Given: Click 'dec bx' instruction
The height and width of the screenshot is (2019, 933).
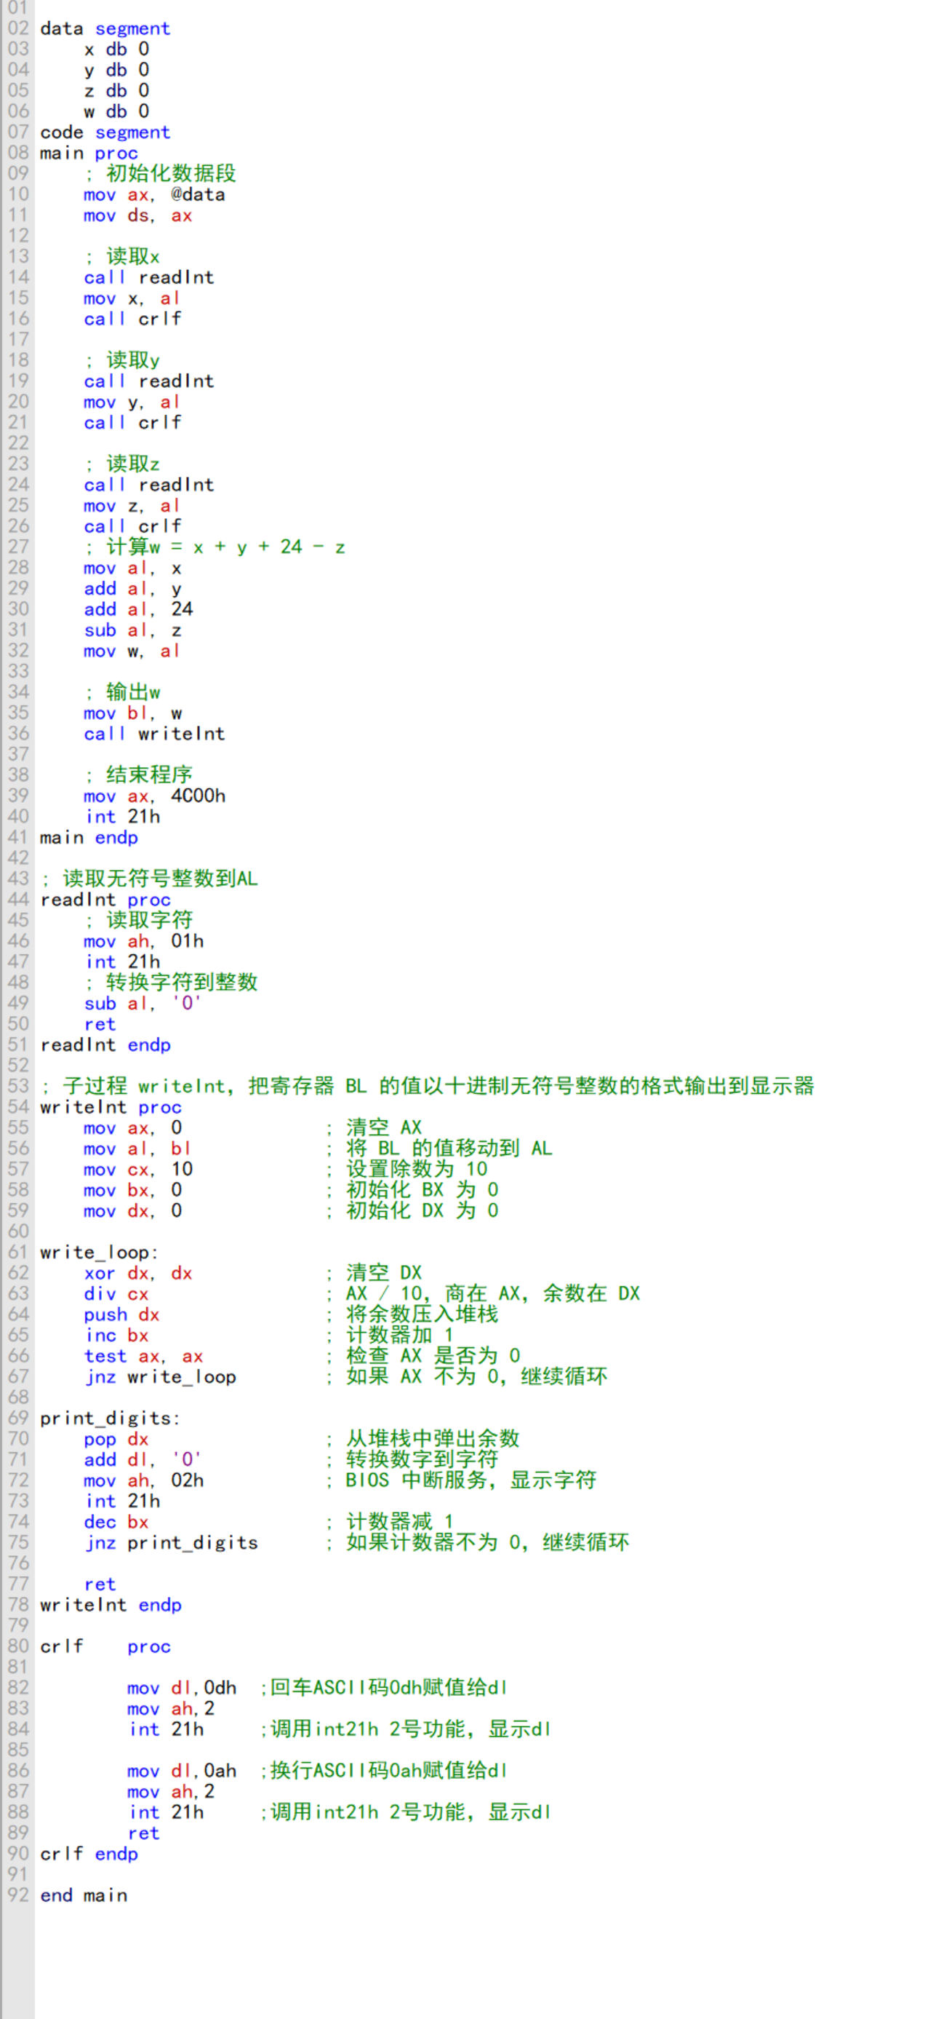Looking at the screenshot, I should tap(116, 1522).
